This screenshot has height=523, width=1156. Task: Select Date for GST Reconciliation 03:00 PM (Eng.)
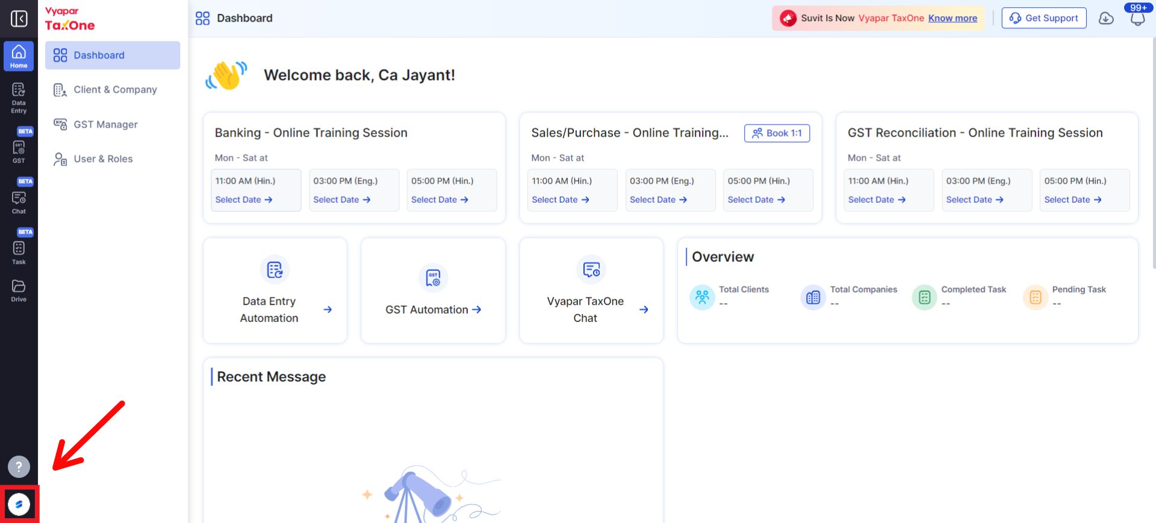975,200
